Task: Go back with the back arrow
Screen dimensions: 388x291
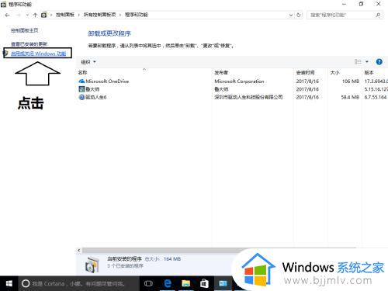Action: (8, 15)
